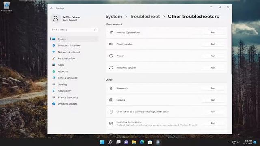Run the Bluetooth troubleshooter
Image resolution: width=260 pixels, height=146 pixels.
tap(213, 88)
